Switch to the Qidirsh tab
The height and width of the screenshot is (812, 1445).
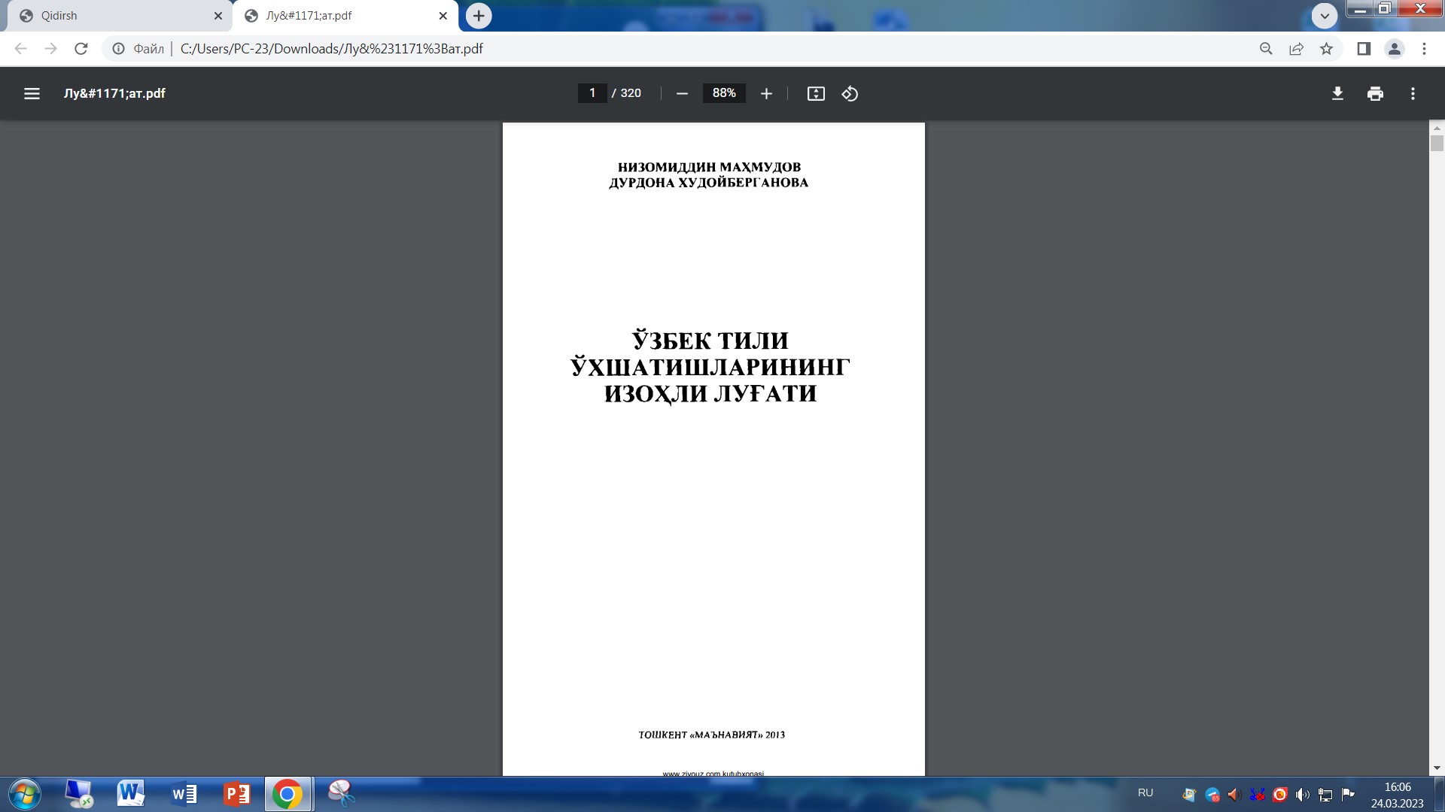pos(113,16)
